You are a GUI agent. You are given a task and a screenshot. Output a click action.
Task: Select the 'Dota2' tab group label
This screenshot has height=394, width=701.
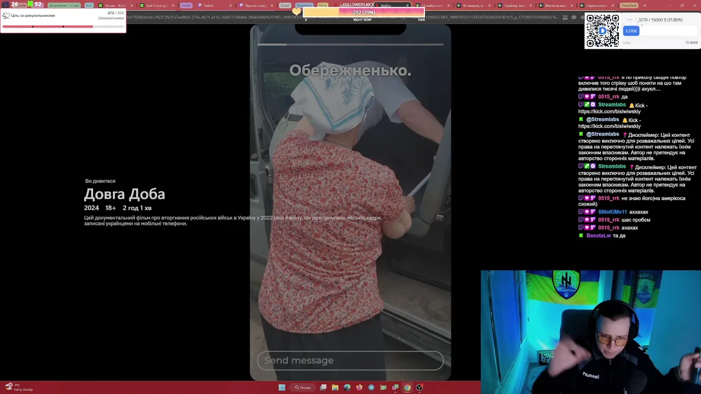click(285, 5)
